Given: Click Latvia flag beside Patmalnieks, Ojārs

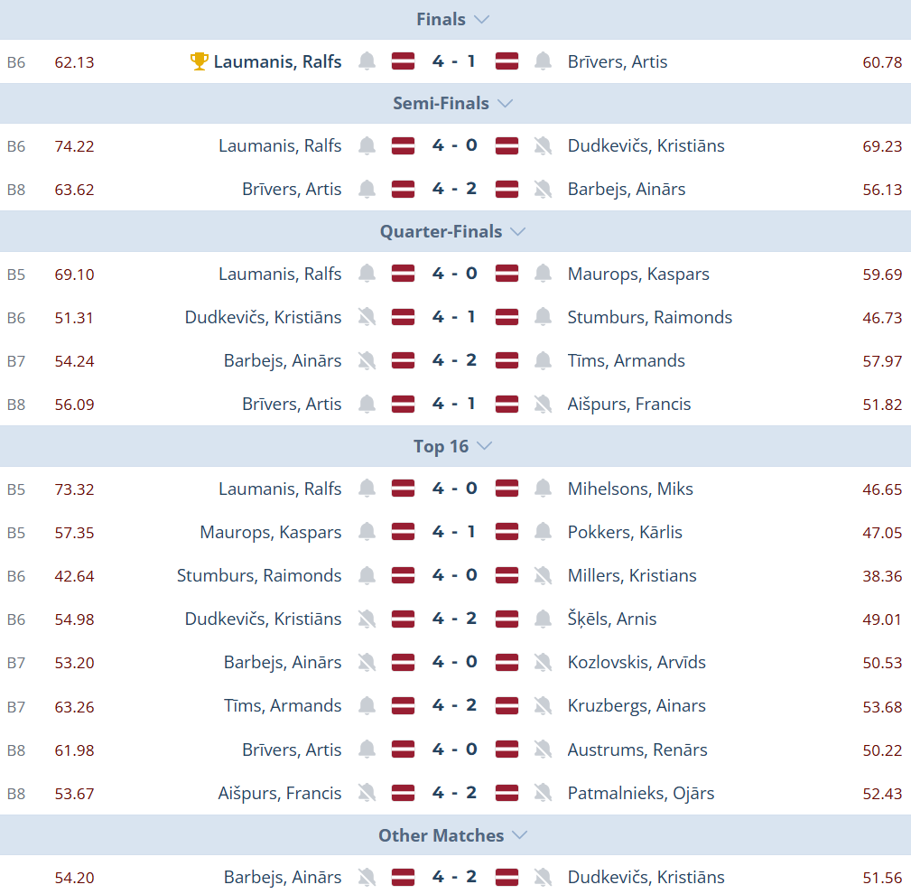Looking at the screenshot, I should click(x=507, y=793).
